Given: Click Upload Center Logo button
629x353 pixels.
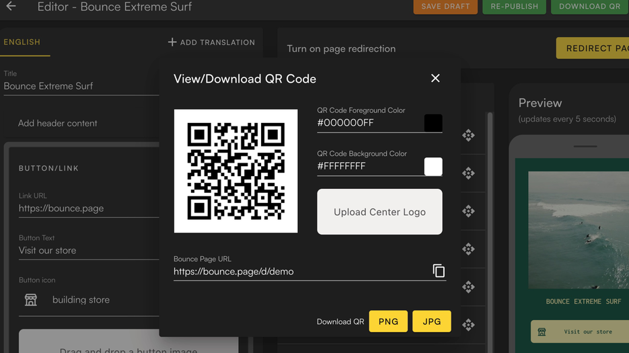Looking at the screenshot, I should 379,212.
